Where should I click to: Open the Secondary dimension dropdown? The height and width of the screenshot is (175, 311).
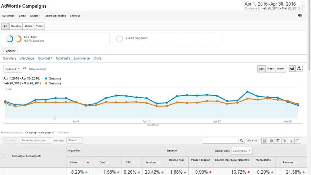(x=36, y=140)
